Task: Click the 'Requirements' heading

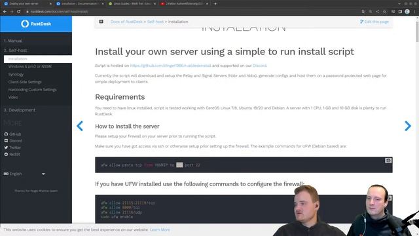Action: click(x=120, y=97)
